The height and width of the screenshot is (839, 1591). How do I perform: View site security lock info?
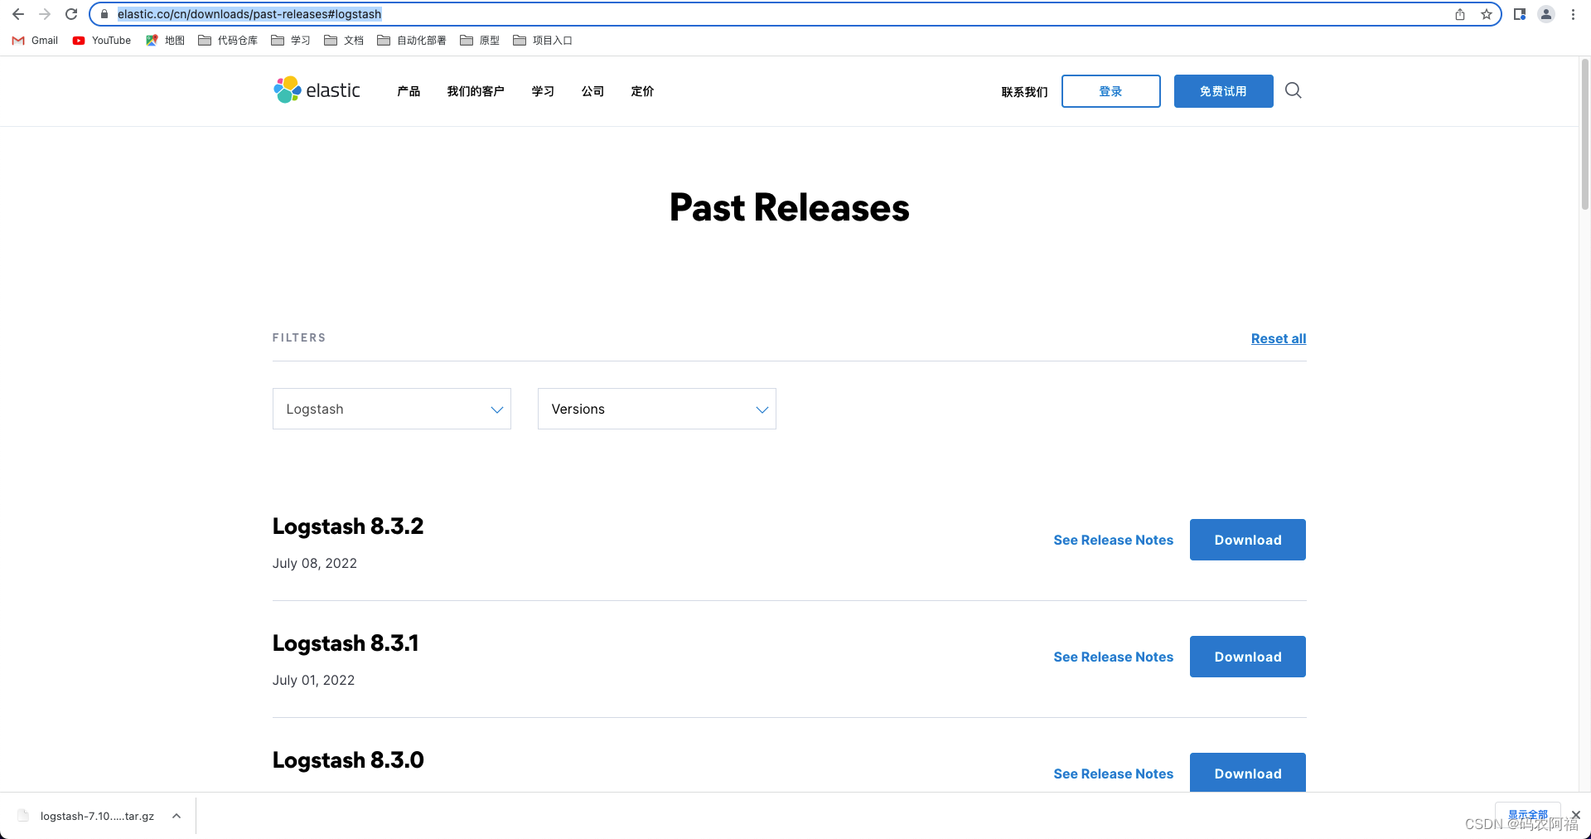pyautogui.click(x=104, y=14)
